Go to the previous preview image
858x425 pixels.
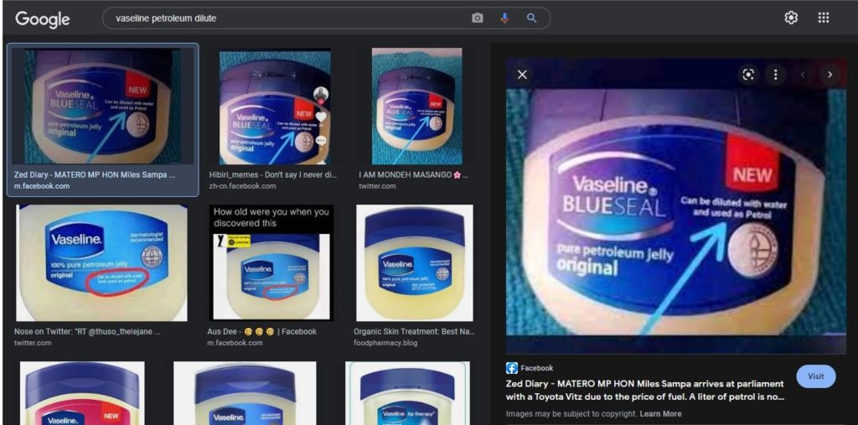tap(804, 75)
